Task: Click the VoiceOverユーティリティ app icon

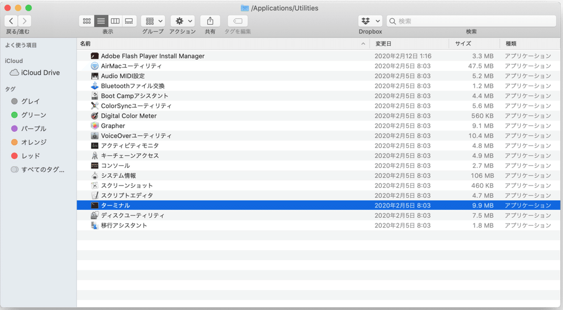Action: (x=94, y=136)
